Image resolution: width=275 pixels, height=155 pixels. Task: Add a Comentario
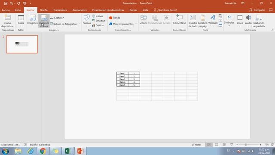coord(180,20)
